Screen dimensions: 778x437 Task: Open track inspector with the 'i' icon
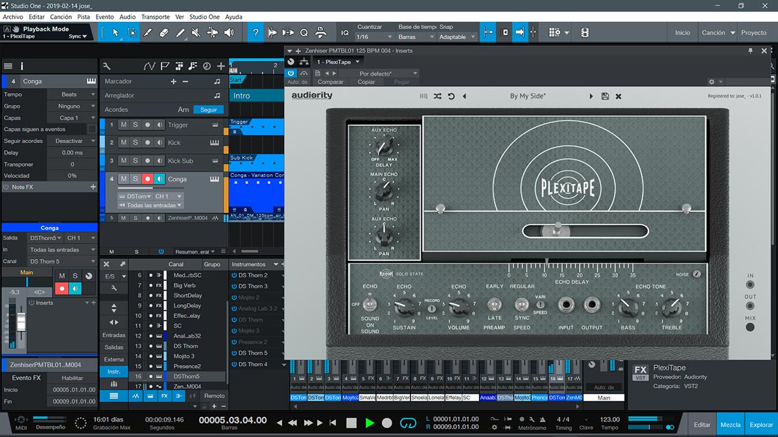(22, 66)
